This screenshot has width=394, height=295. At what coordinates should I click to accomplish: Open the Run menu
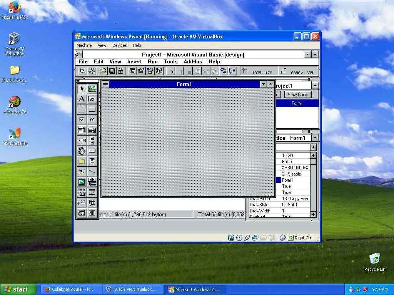[x=152, y=62]
